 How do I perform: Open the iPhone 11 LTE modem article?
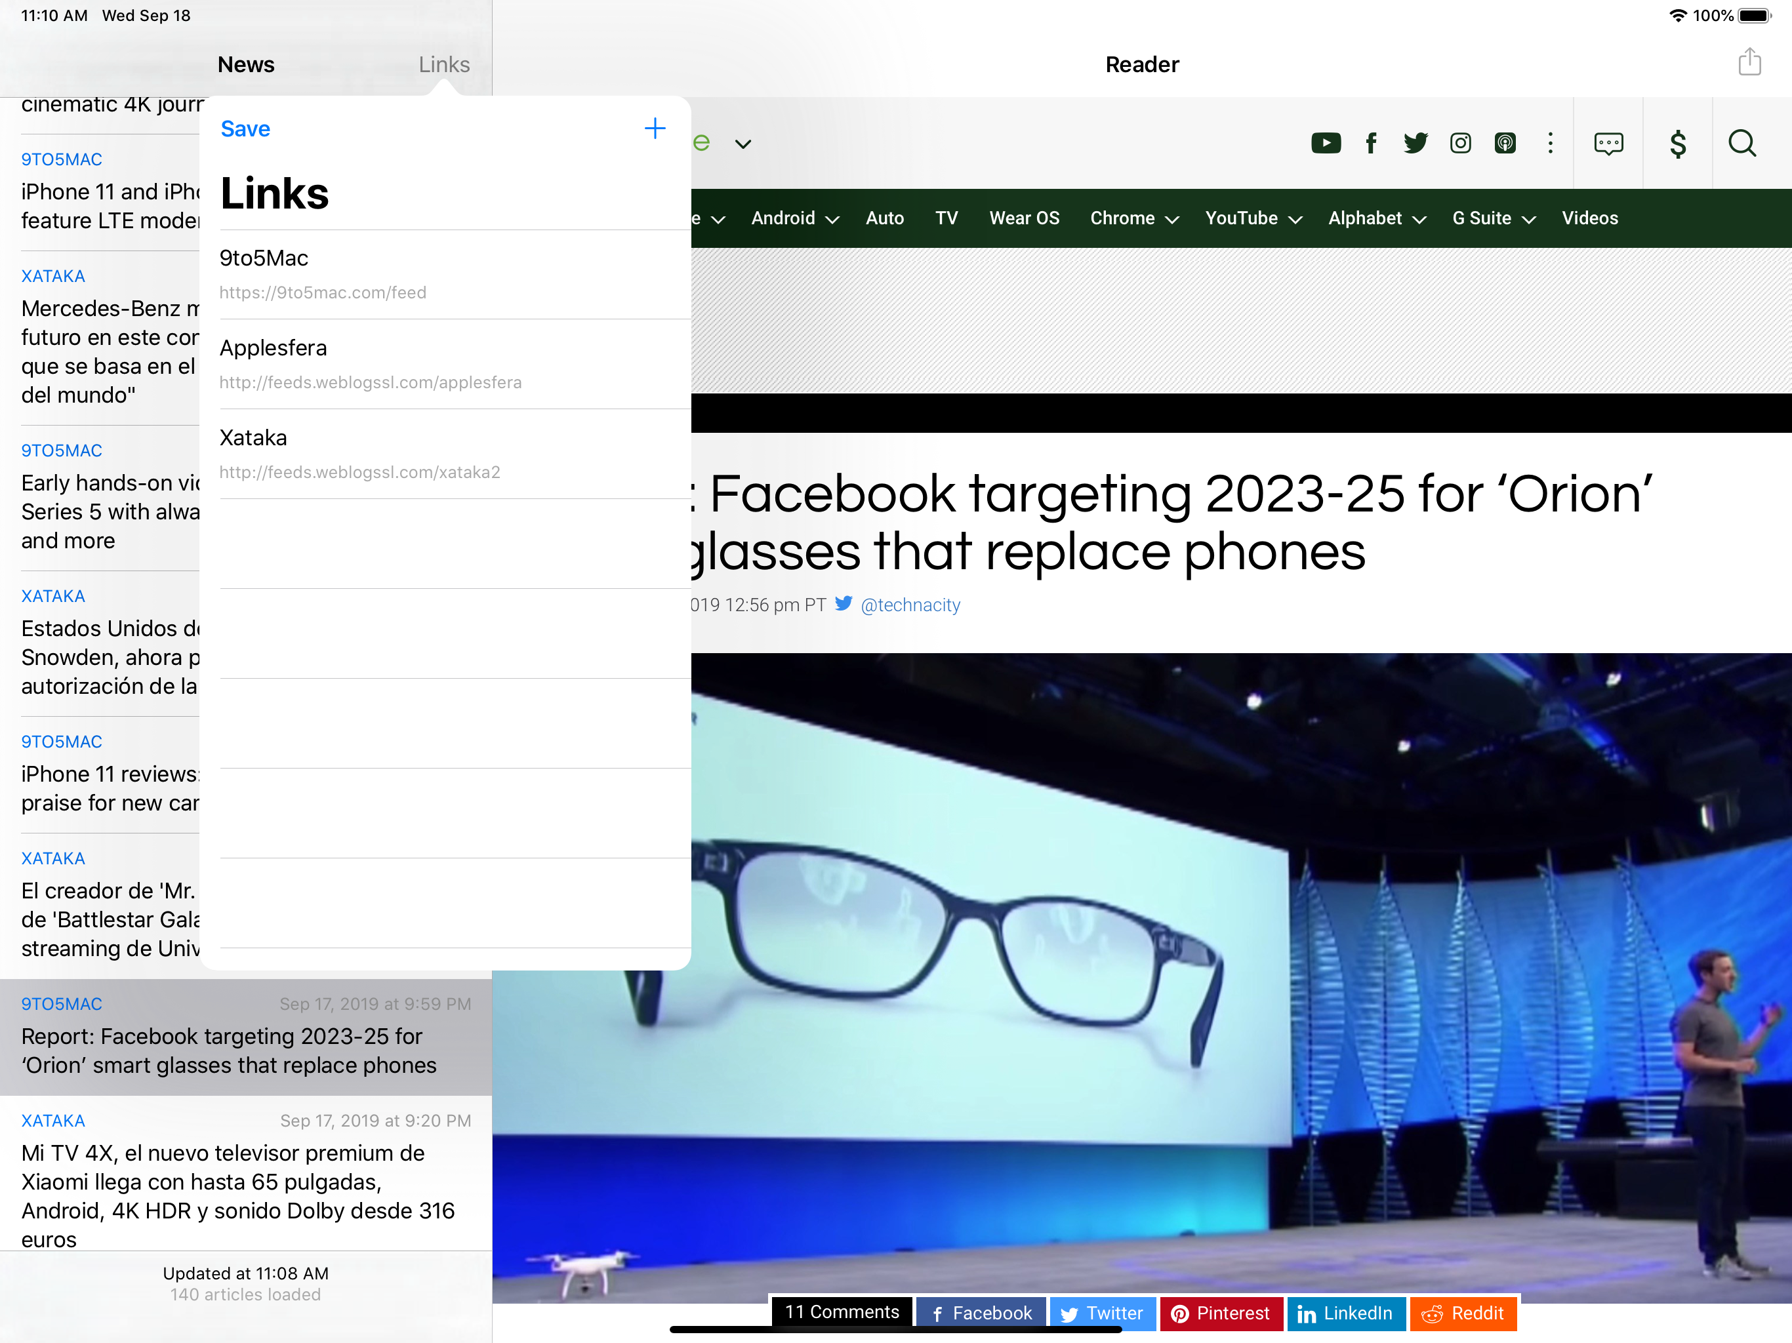pyautogui.click(x=100, y=192)
